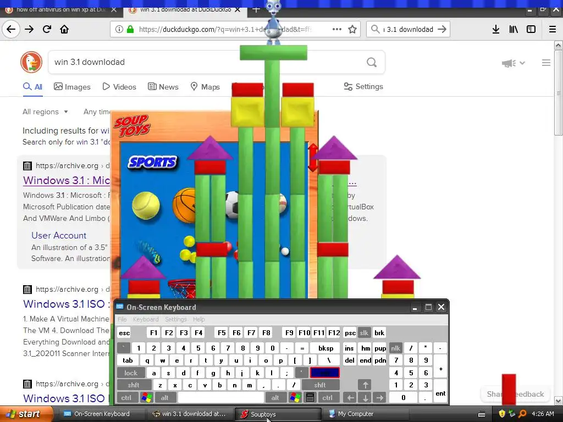This screenshot has width=563, height=422.
Task: Click the Windows key left of spacebar
Action: [x=147, y=398]
